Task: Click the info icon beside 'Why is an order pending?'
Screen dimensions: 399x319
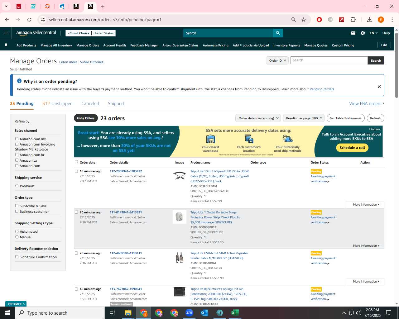Action: (x=19, y=81)
